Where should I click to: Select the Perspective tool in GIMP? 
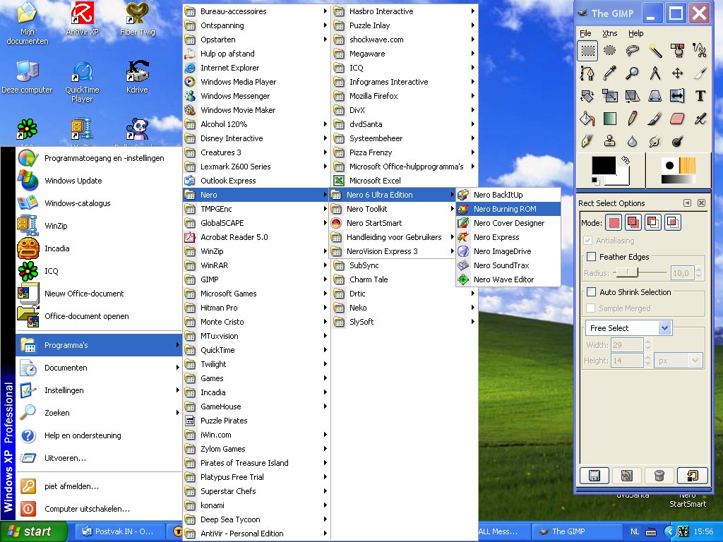(x=655, y=96)
